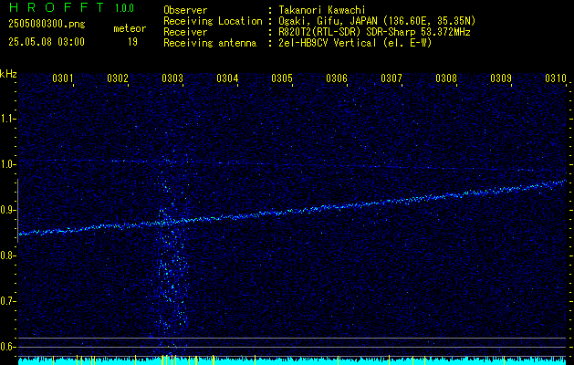Click the 0304 time axis label
574x365 pixels.
(227, 78)
